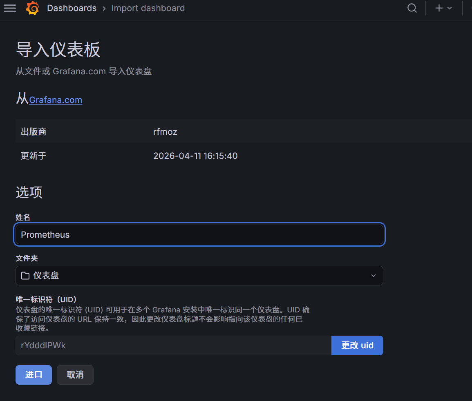This screenshot has height=401, width=472.
Task: Click the 唯一标识符（UID）label
Action: click(46, 299)
